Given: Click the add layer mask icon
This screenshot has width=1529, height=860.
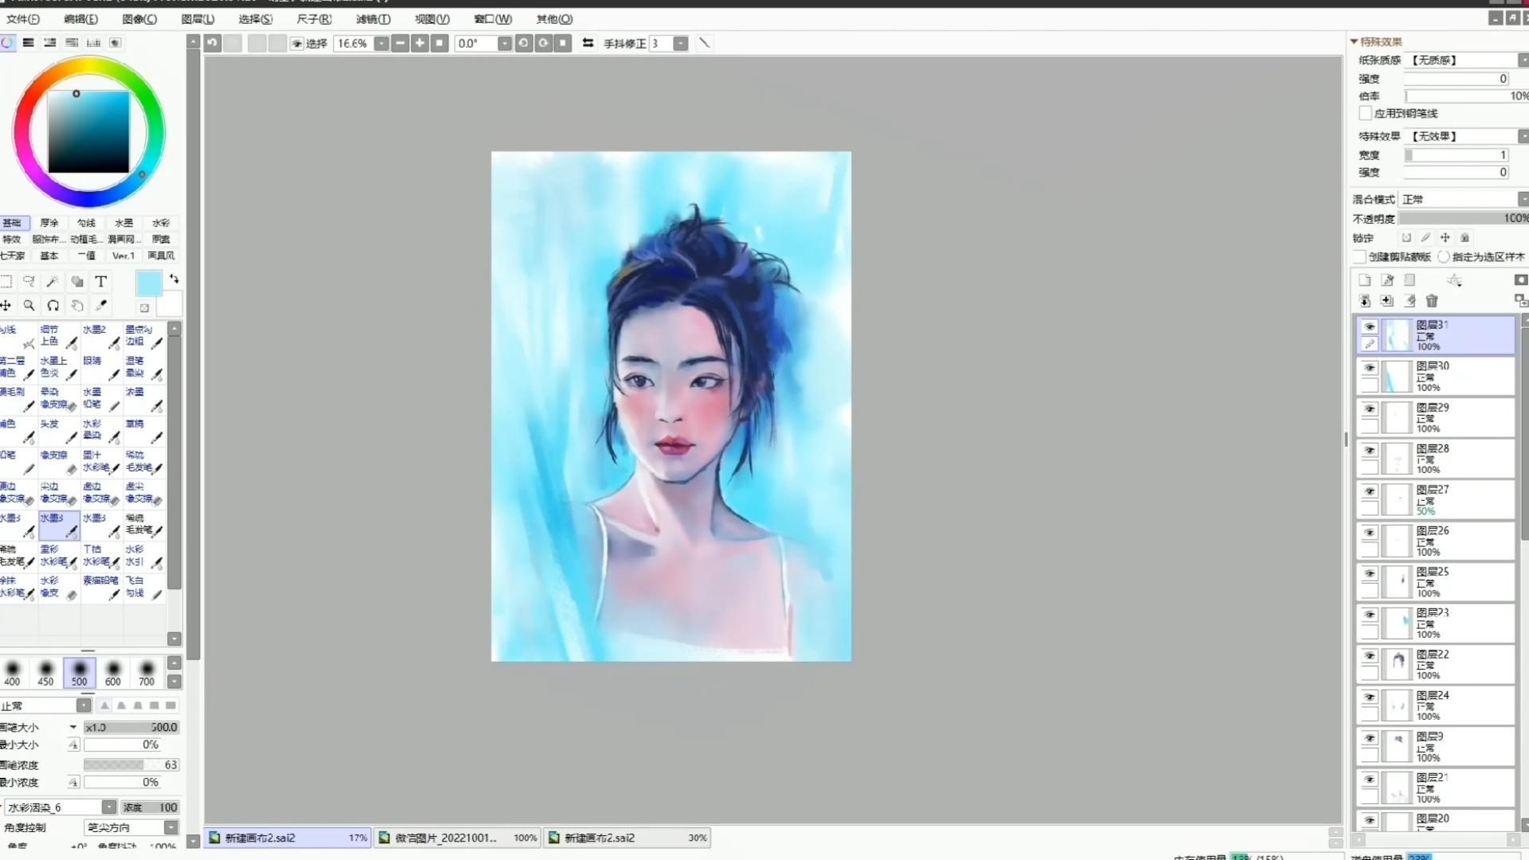Looking at the screenshot, I should pos(1520,280).
